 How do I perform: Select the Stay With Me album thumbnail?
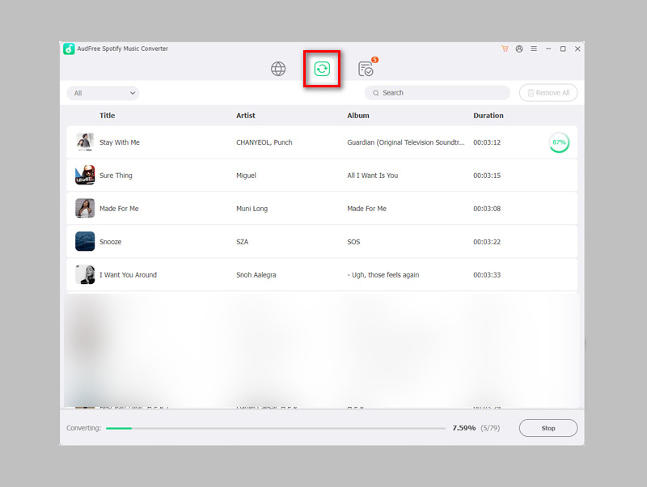click(85, 142)
